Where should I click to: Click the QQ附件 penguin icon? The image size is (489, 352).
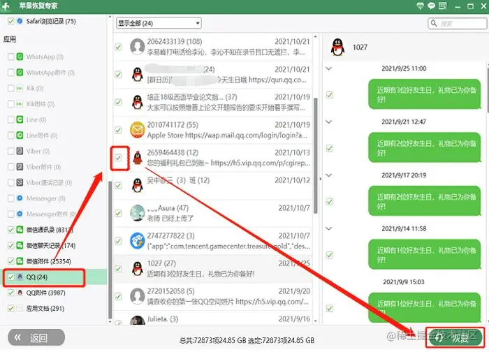20,293
